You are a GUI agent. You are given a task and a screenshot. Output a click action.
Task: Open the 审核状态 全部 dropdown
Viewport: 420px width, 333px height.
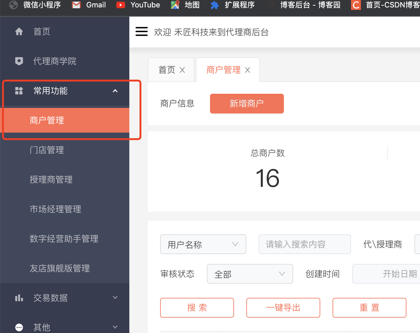click(250, 274)
